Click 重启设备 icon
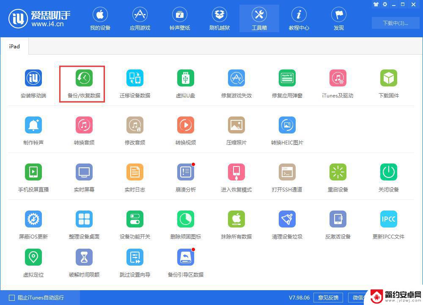The width and height of the screenshot is (423, 305). click(338, 172)
